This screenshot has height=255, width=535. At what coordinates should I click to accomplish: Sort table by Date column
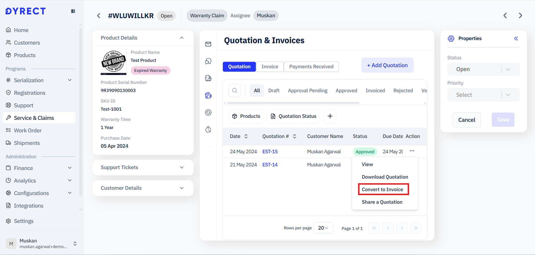(x=246, y=136)
